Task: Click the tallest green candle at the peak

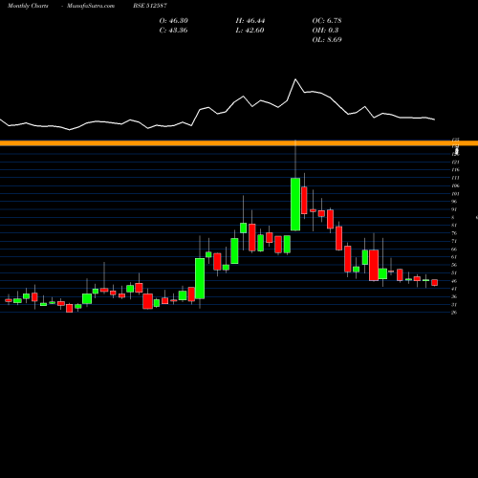Action: (295, 205)
